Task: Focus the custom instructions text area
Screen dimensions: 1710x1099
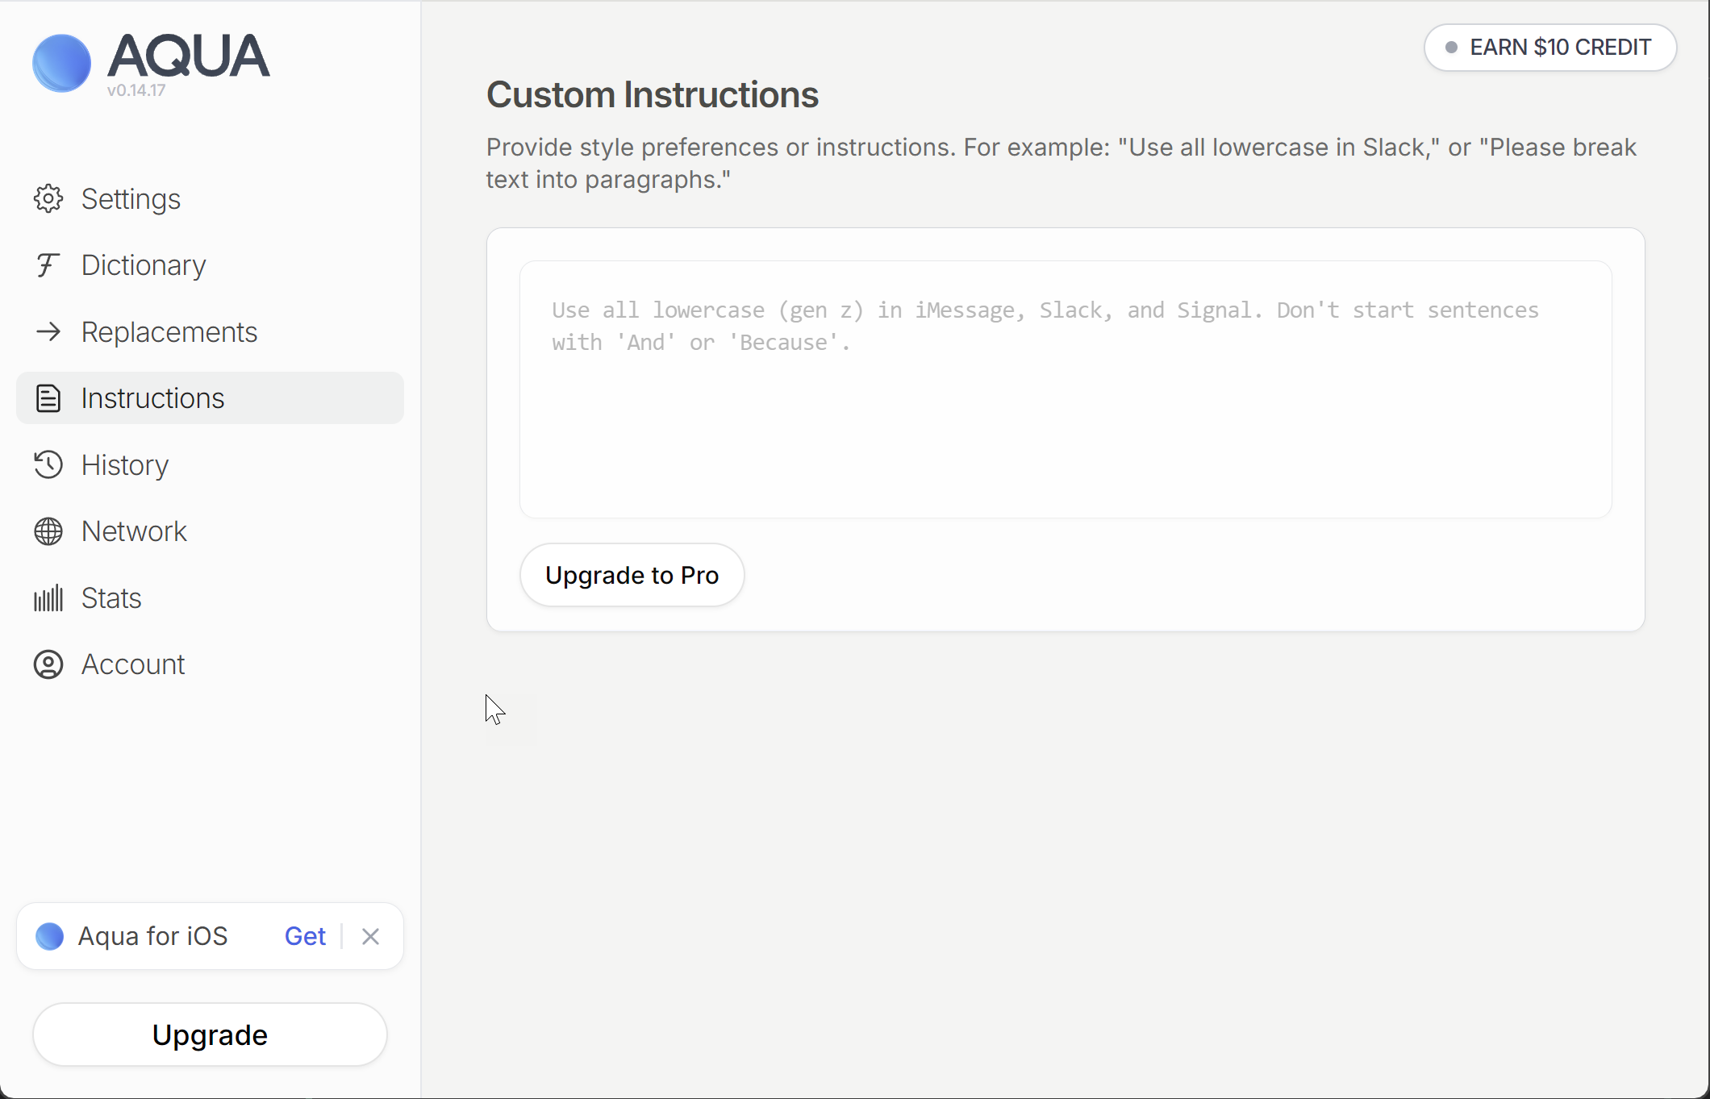Action: [1066, 389]
